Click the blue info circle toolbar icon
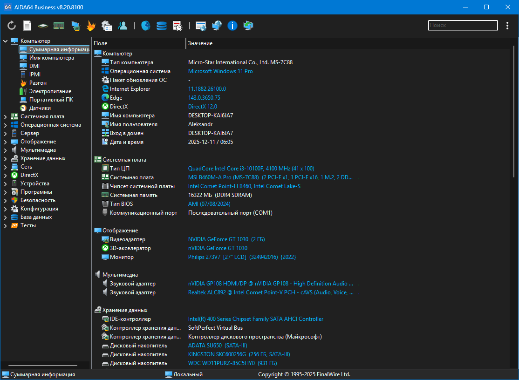The width and height of the screenshot is (519, 380). tap(232, 26)
